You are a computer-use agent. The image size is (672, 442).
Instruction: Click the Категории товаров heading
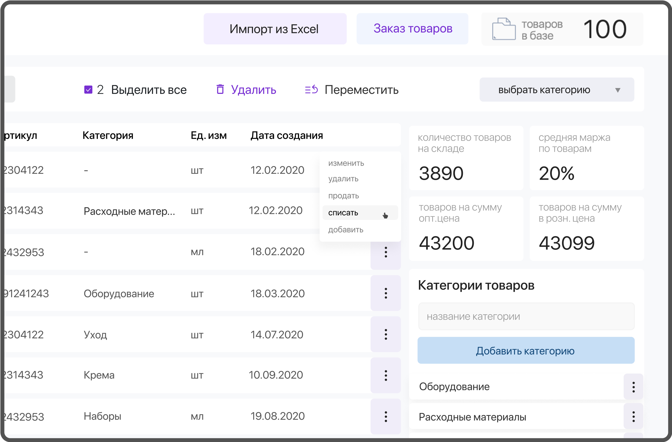coord(476,285)
